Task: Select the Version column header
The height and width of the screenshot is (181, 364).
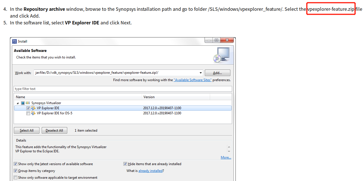Action: (x=149, y=97)
